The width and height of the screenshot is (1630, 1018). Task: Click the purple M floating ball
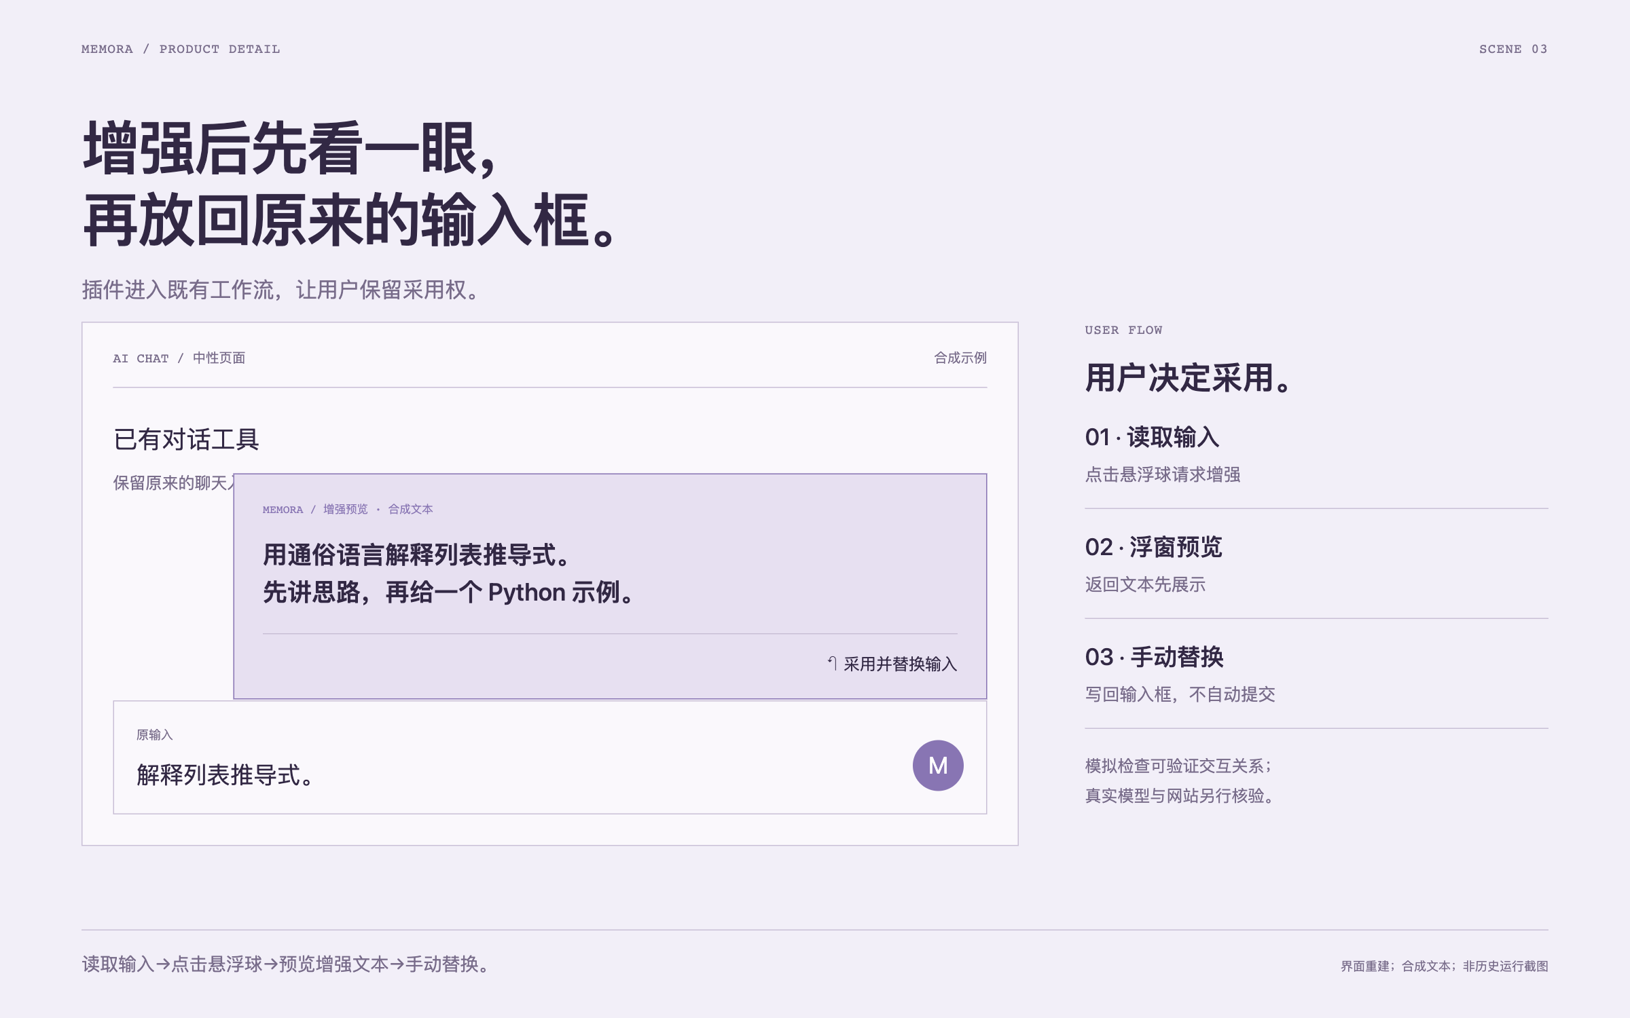[937, 765]
